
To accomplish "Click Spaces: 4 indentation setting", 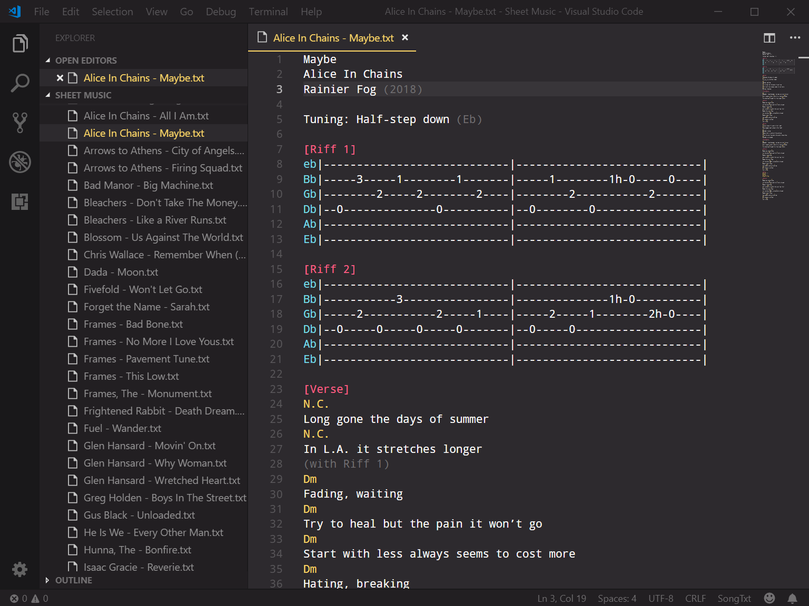I will [617, 598].
